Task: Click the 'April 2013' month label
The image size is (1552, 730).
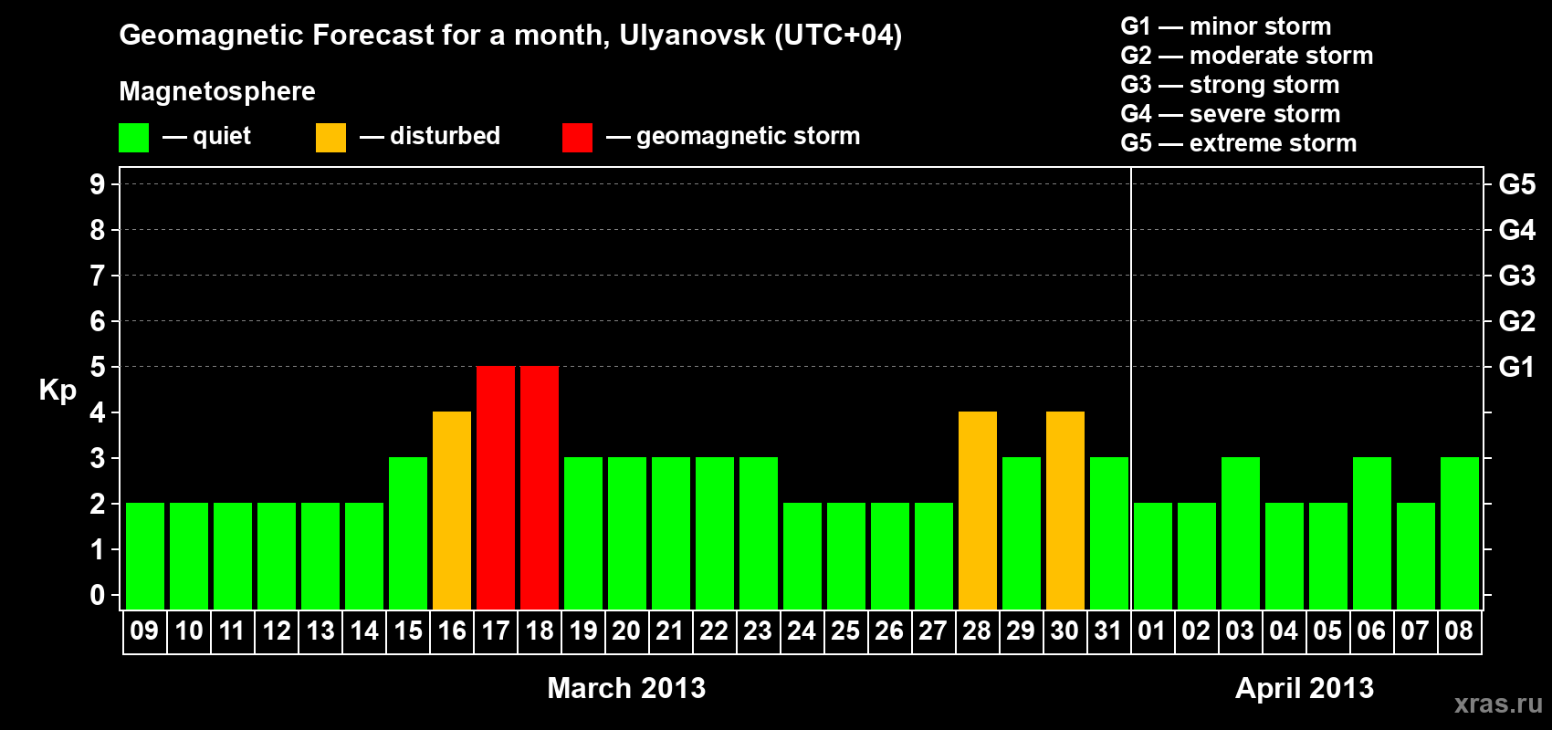Action: (1305, 688)
